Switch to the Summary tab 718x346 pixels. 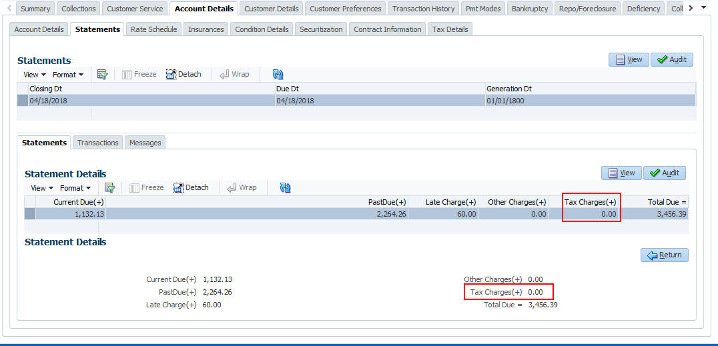[35, 9]
